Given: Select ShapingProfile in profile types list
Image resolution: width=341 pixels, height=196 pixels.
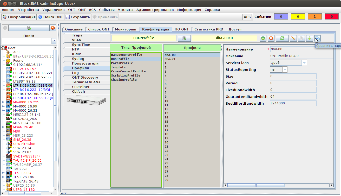Looking at the screenshot, I should point(124,80).
